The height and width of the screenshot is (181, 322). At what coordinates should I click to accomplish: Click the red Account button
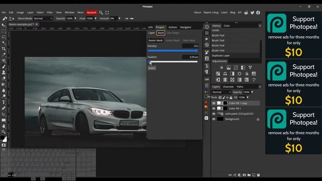click(92, 13)
